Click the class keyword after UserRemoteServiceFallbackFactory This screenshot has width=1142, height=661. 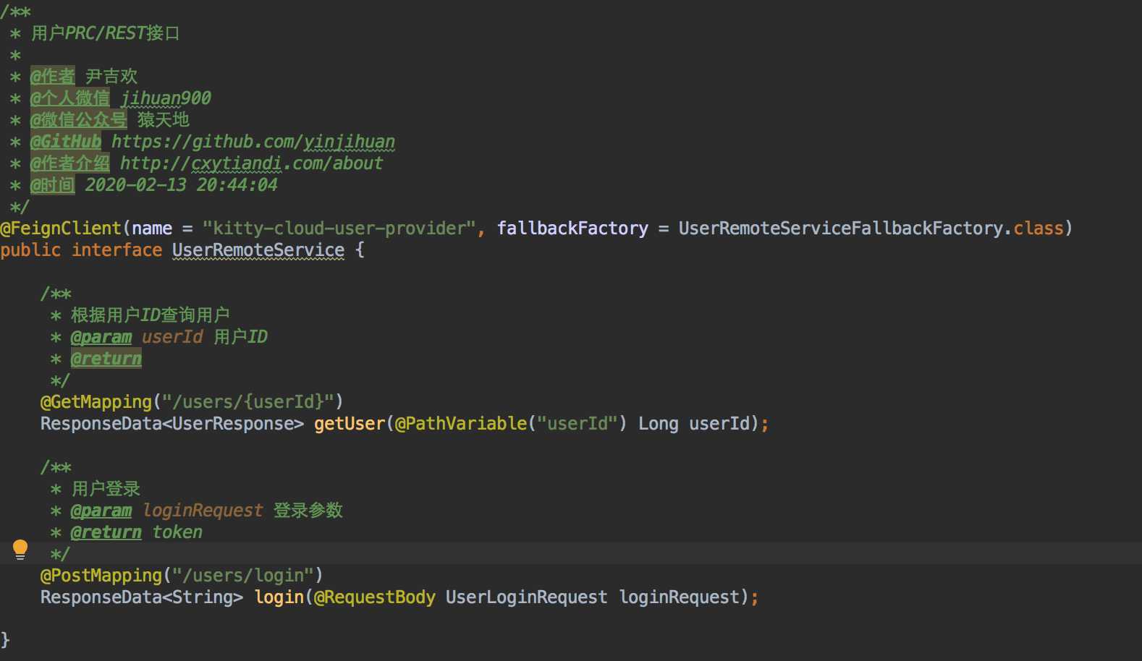click(x=1039, y=229)
